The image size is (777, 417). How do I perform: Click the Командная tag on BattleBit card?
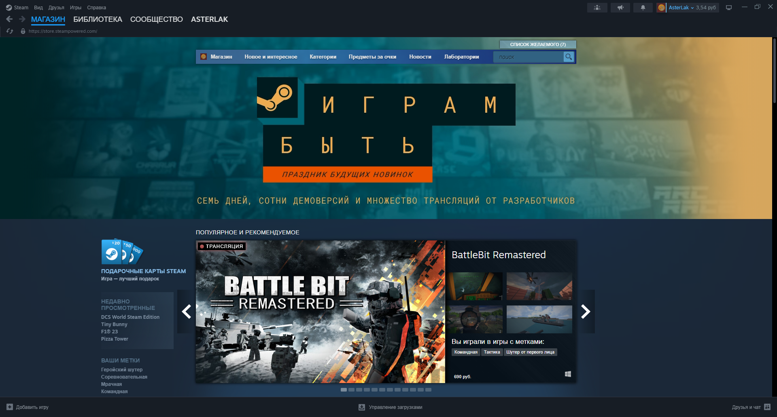(466, 352)
